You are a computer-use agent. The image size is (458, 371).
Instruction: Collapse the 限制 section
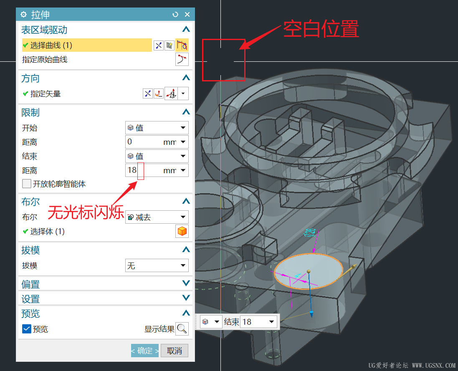point(186,112)
